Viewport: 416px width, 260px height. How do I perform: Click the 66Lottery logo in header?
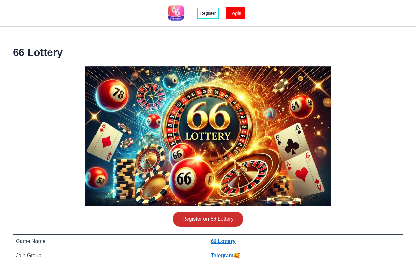click(176, 13)
